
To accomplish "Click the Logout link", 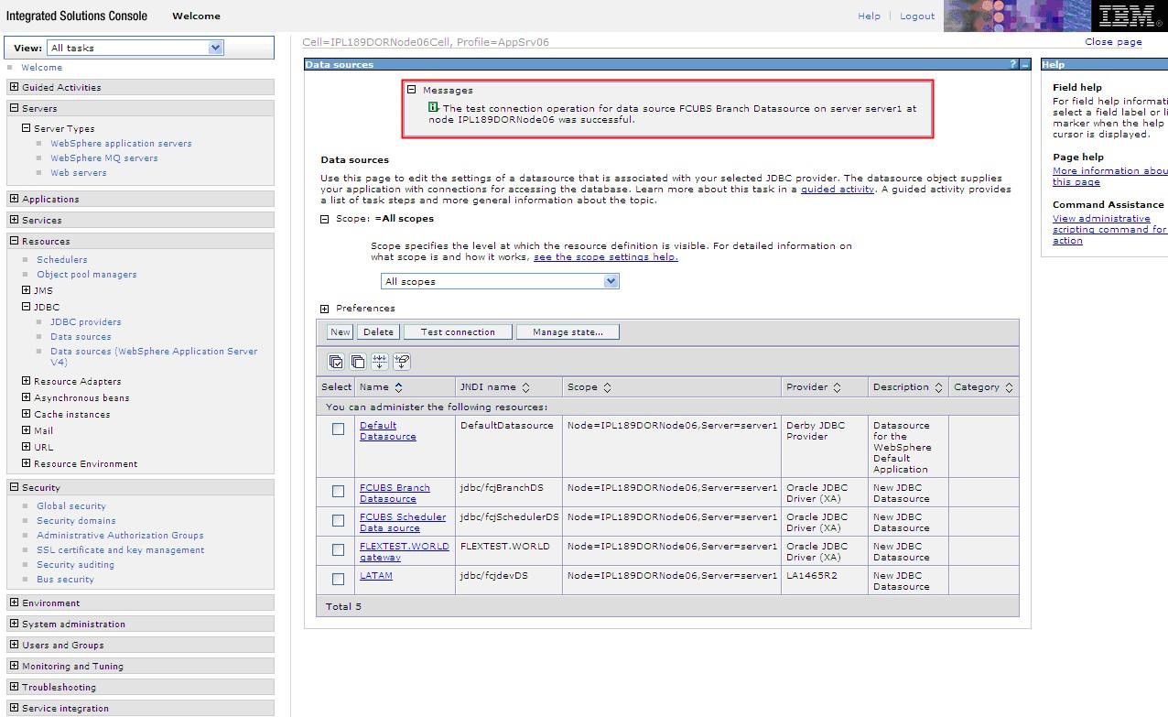I will point(916,16).
